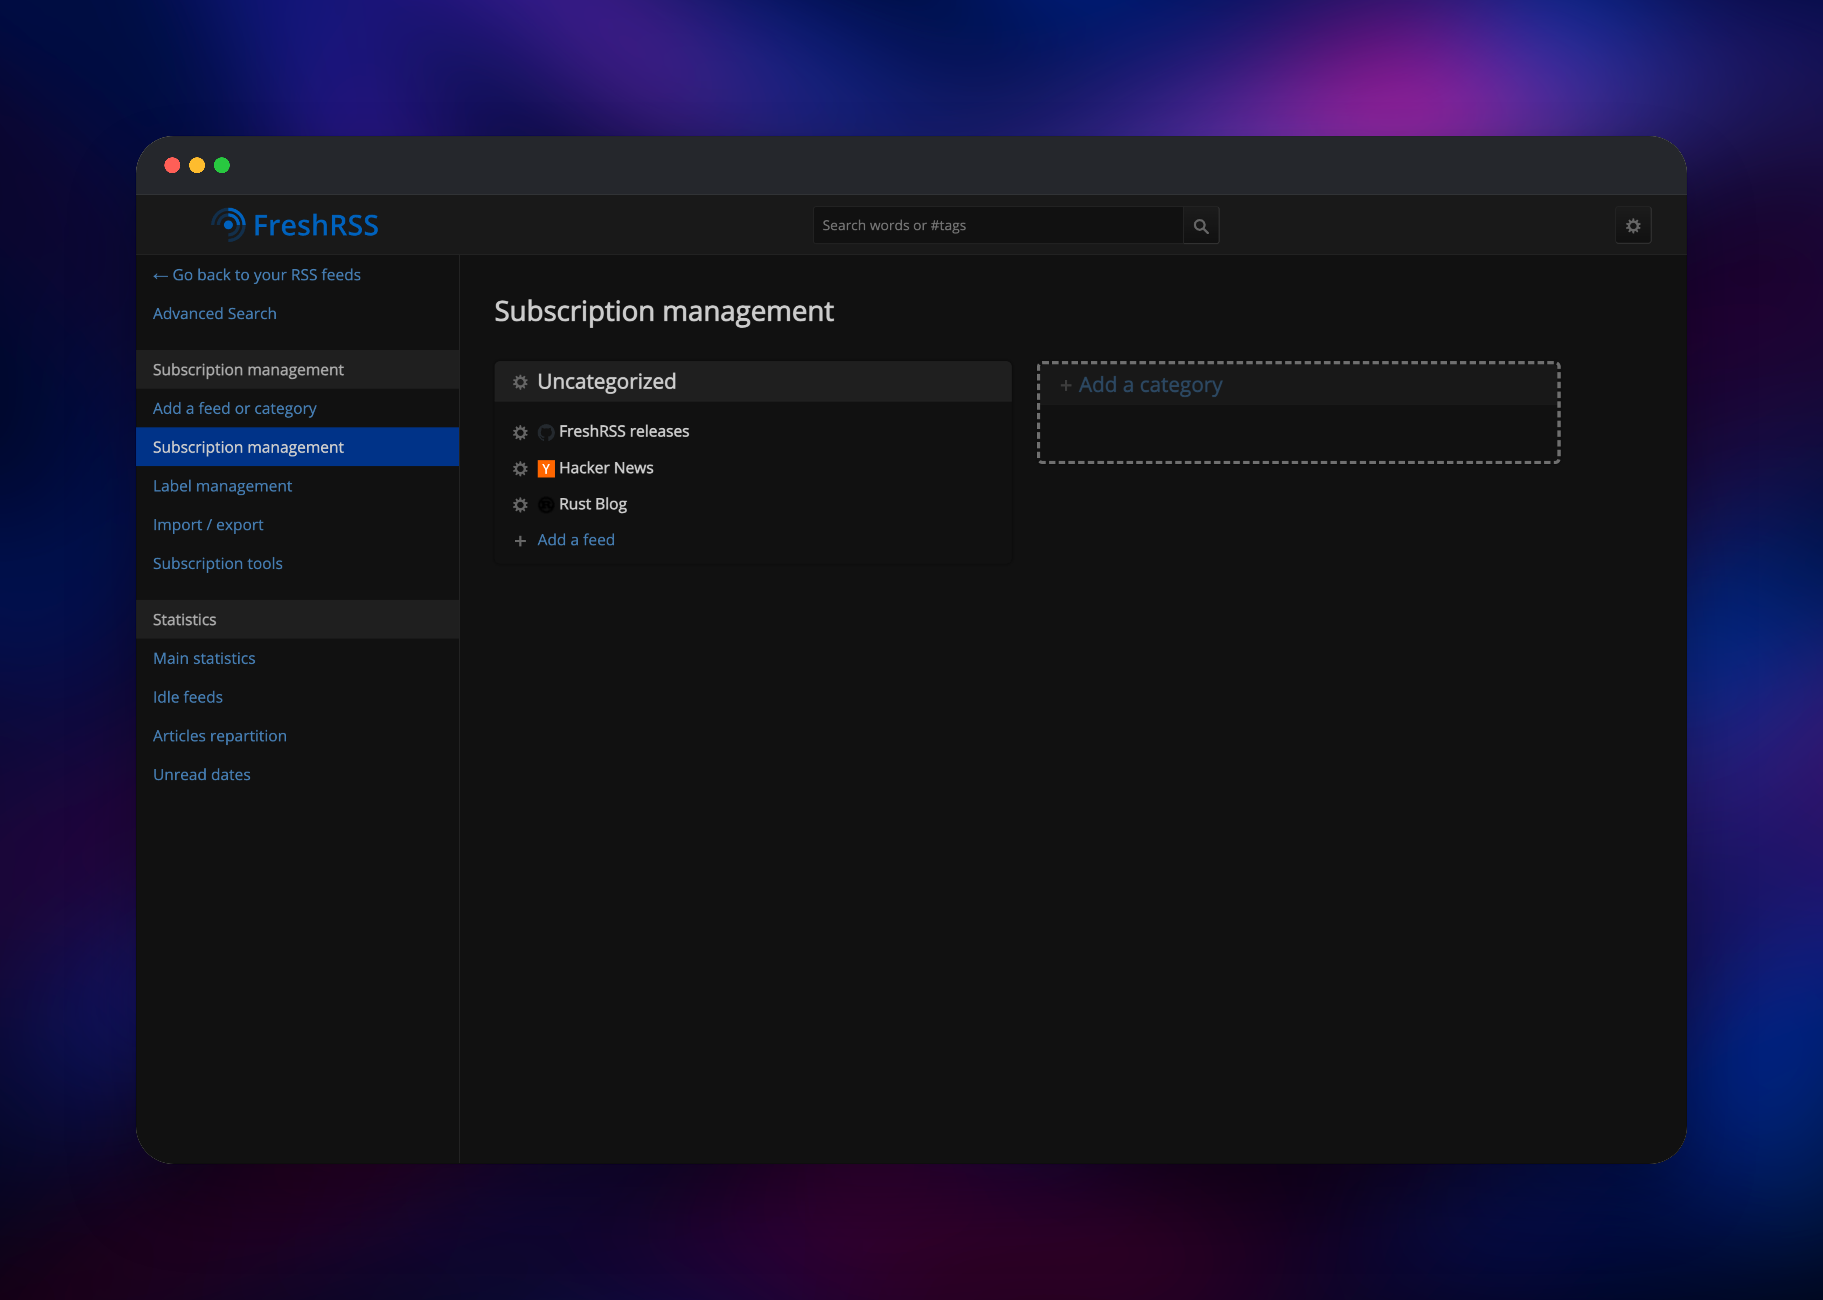Open Advanced Search
The height and width of the screenshot is (1300, 1823).
point(215,314)
